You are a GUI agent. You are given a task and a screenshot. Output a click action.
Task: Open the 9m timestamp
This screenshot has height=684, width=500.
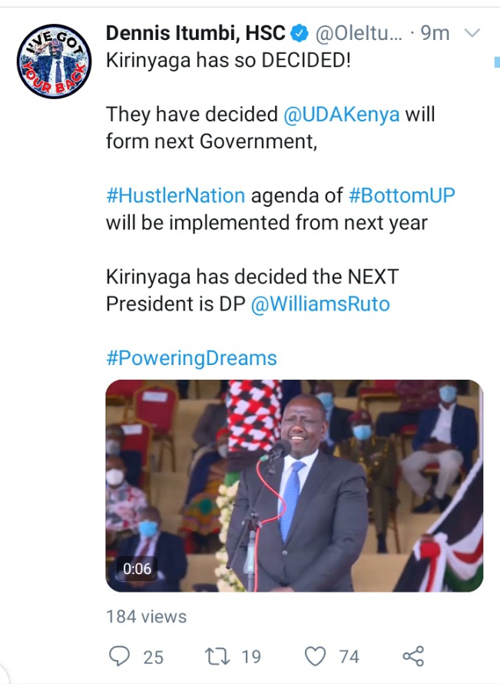(x=435, y=33)
